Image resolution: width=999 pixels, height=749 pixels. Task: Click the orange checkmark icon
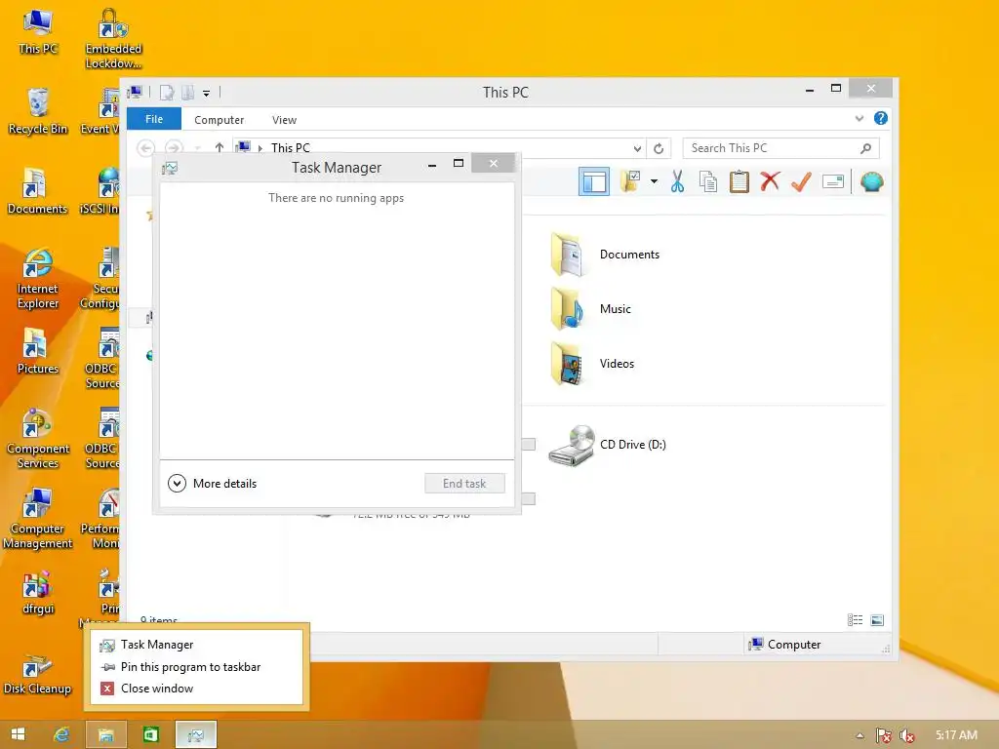pos(801,182)
